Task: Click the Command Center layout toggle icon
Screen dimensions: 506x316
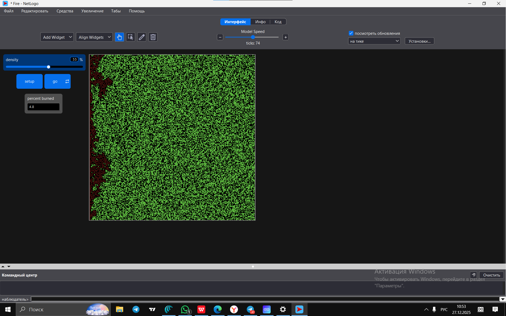Action: (474, 275)
